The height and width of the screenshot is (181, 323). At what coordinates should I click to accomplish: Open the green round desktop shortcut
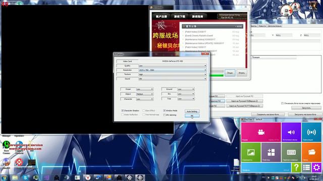click(6, 145)
